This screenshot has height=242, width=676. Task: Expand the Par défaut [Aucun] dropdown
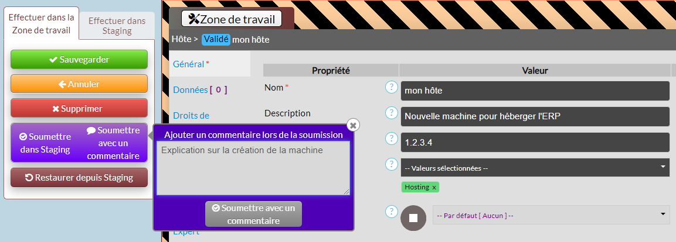tap(551, 215)
